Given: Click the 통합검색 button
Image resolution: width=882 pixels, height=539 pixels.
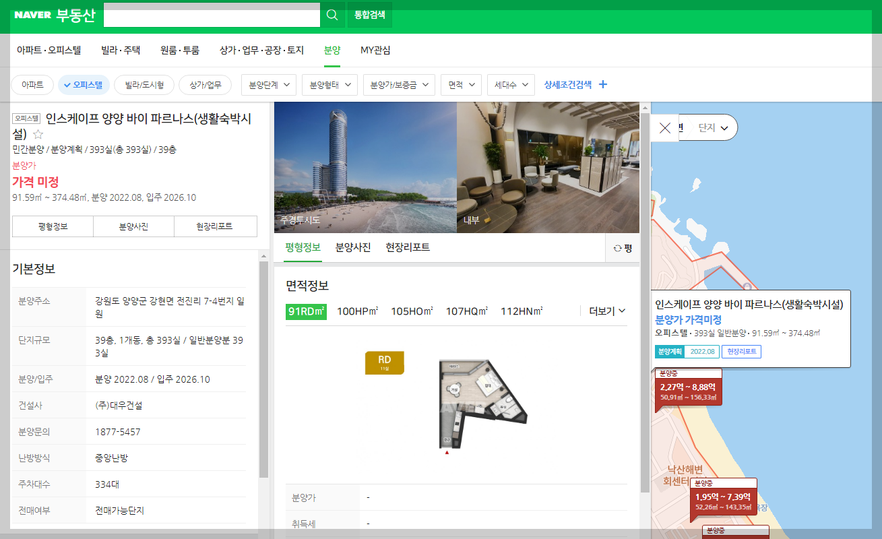Looking at the screenshot, I should 369,15.
